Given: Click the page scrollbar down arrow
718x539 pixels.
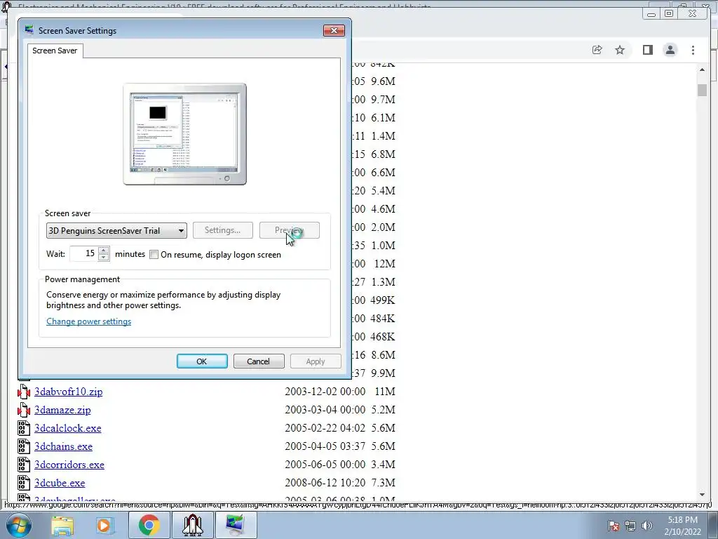Looking at the screenshot, I should coord(702,495).
